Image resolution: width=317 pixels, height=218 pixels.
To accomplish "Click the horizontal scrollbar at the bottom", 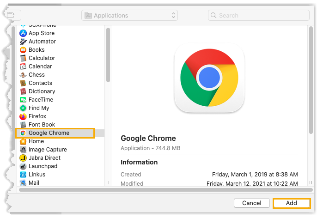I will click(x=166, y=190).
